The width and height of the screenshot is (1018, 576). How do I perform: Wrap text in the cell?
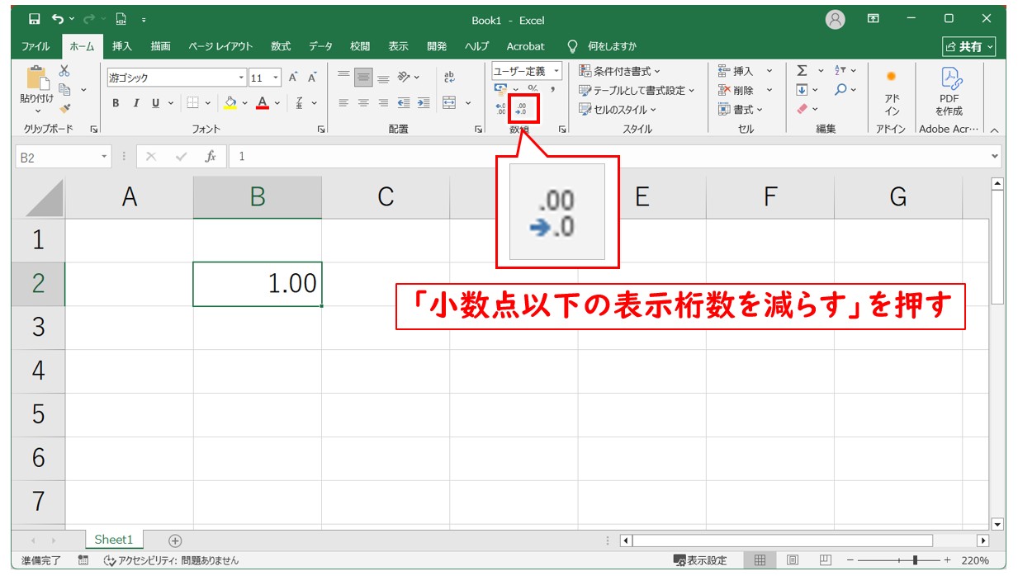449,78
